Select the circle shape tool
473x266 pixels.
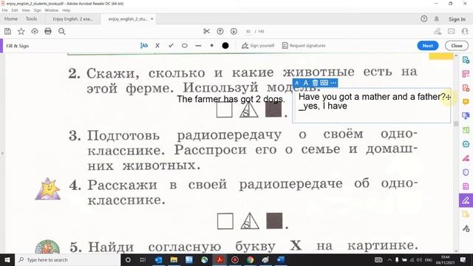click(x=185, y=46)
